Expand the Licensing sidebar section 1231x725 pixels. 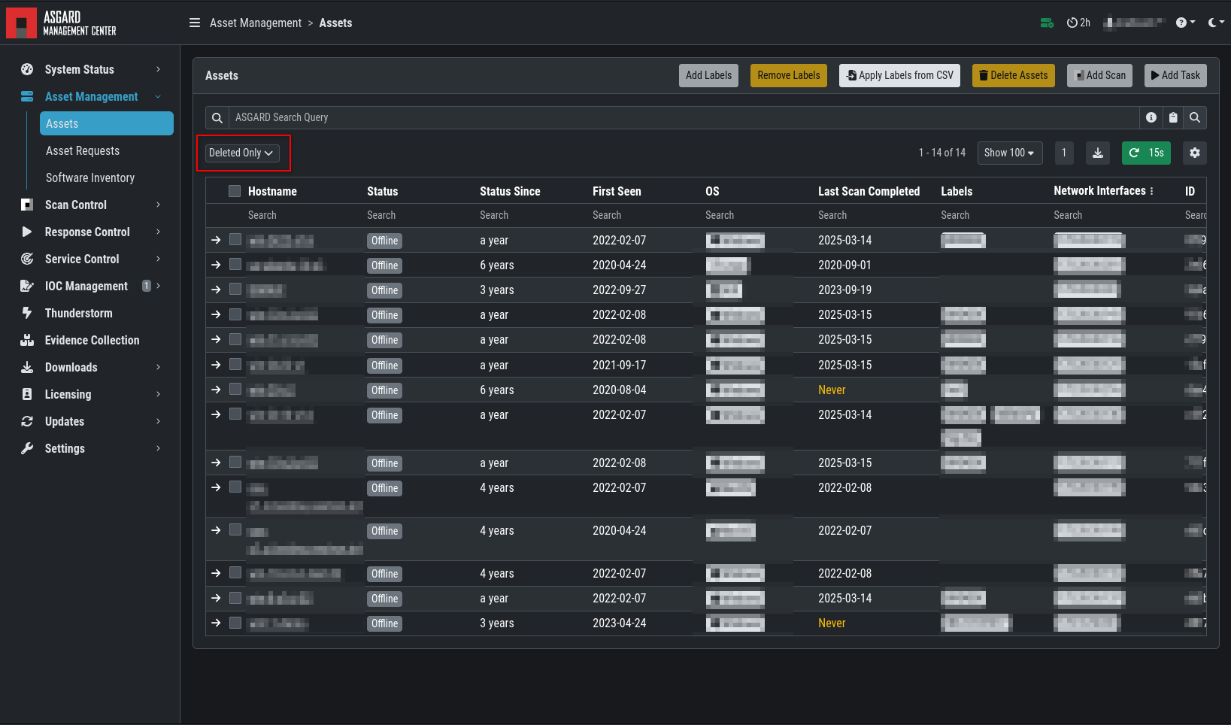click(x=90, y=394)
